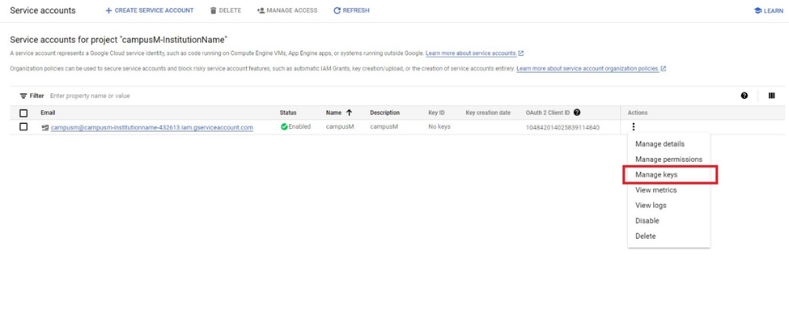
Task: Click the OAuth 2 Client ID column header
Action: point(548,113)
